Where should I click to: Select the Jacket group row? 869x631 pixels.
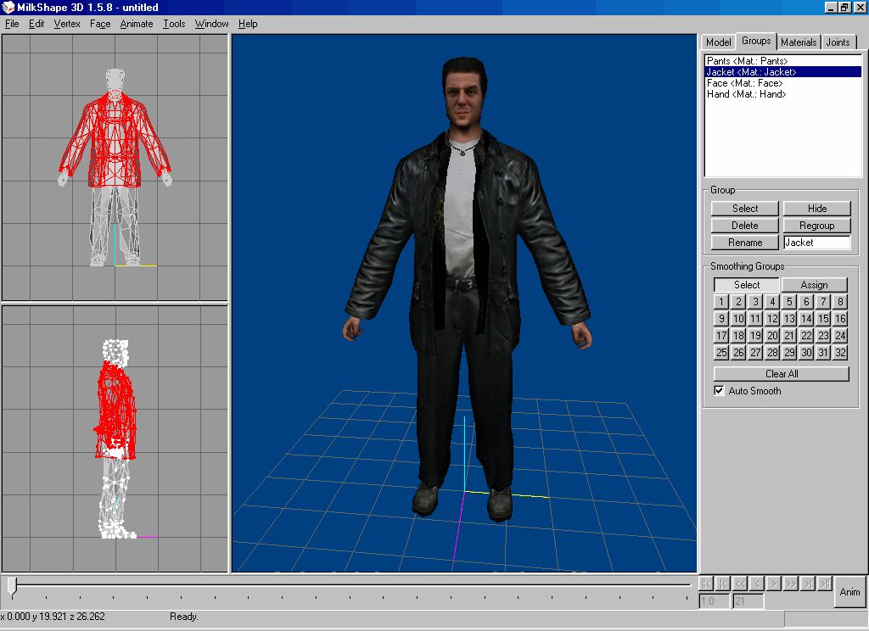[783, 72]
